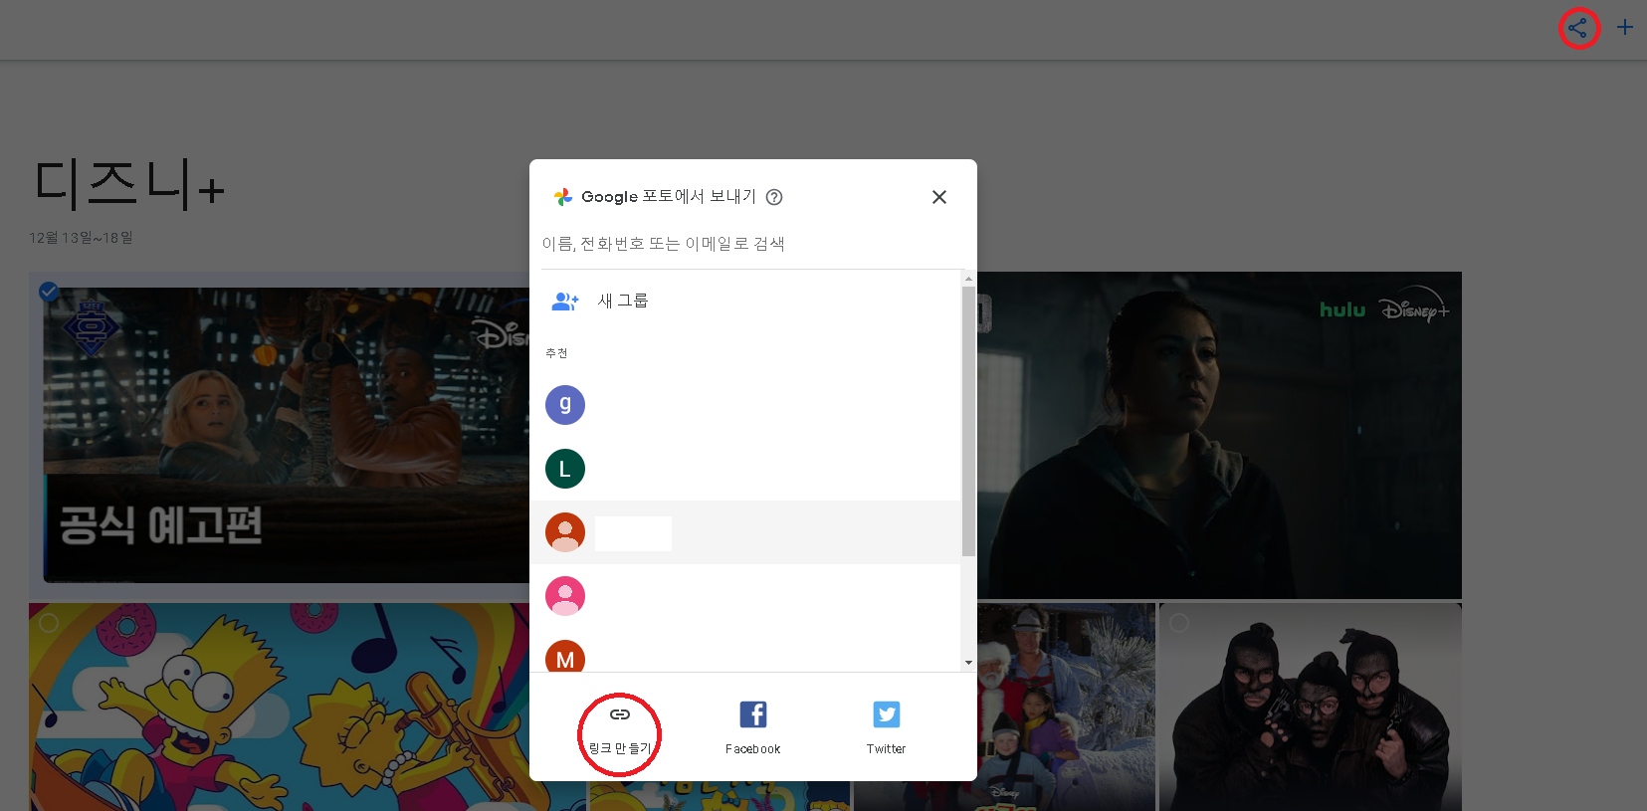Click the share icon in top bar
Image resolution: width=1647 pixels, height=811 pixels.
point(1578,28)
